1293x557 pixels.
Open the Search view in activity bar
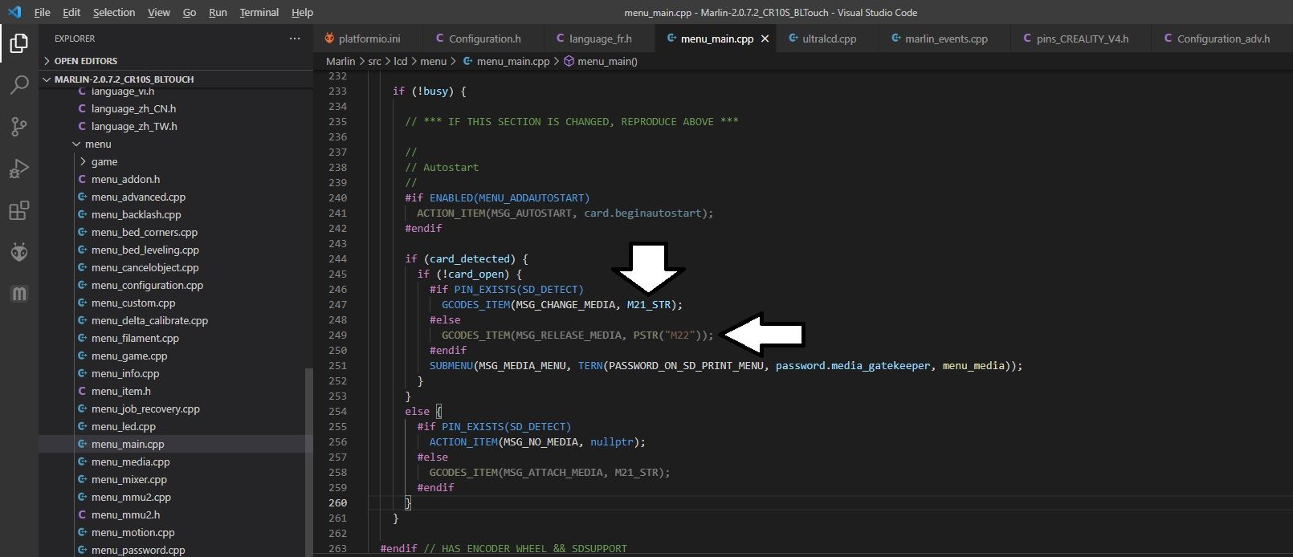coord(19,84)
